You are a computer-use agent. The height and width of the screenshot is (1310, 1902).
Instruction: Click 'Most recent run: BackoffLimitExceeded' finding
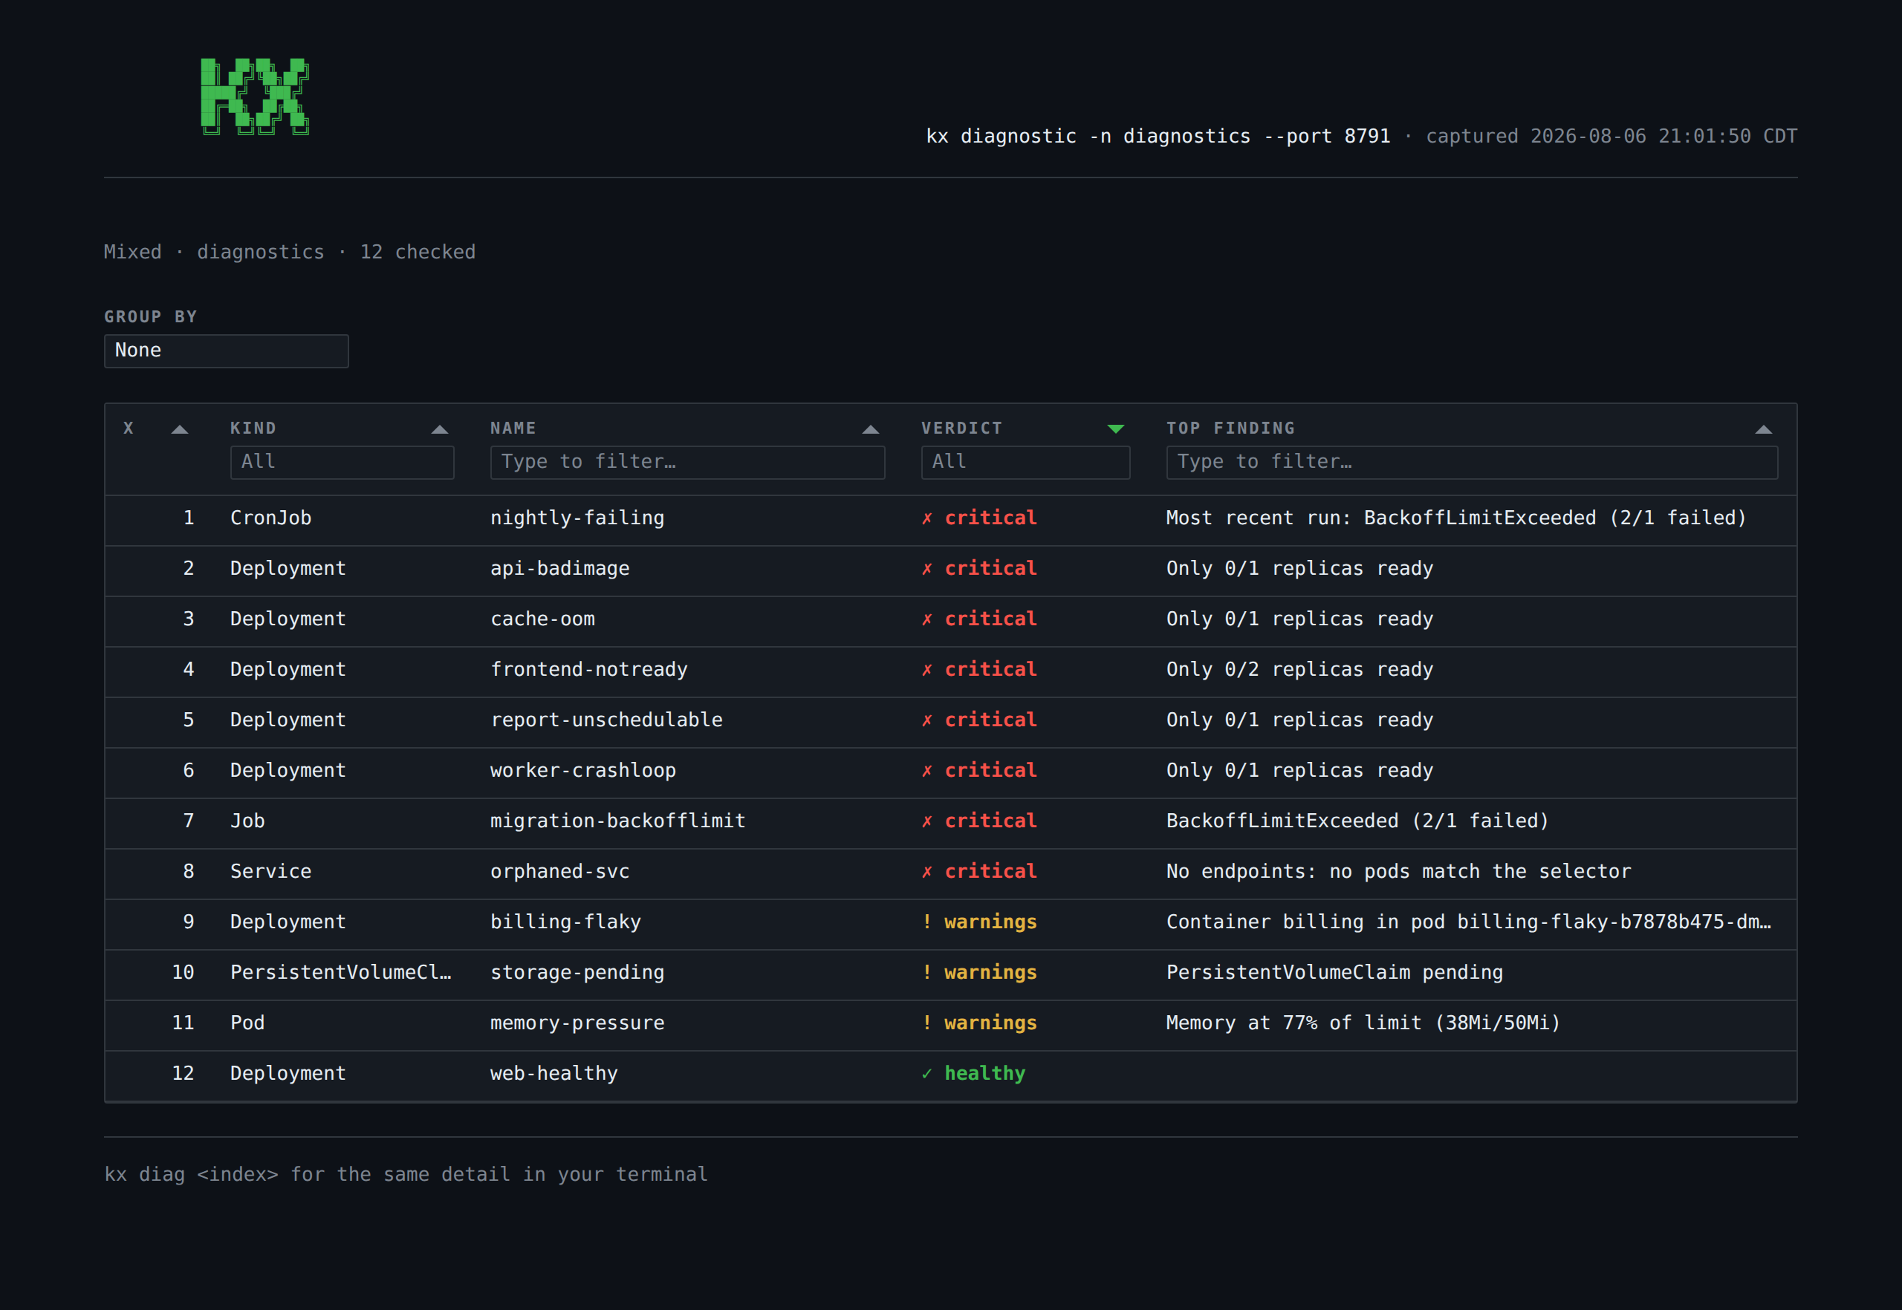click(1456, 519)
